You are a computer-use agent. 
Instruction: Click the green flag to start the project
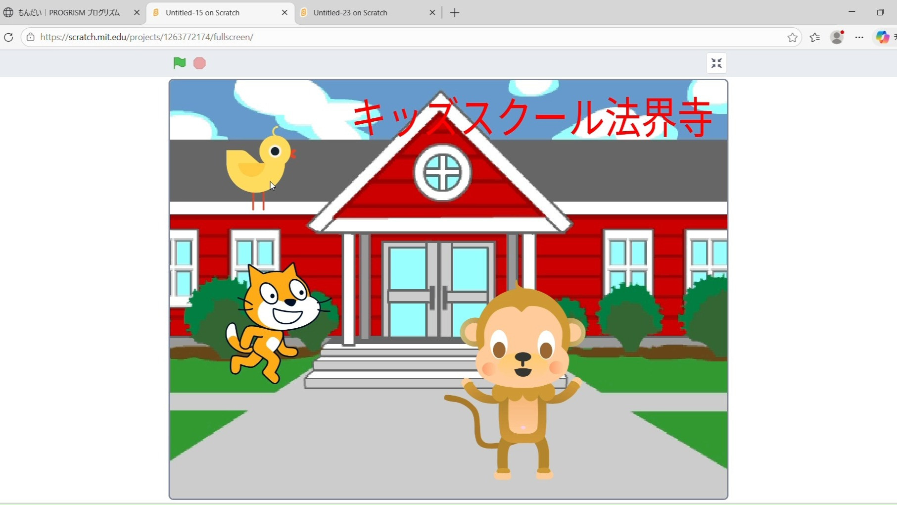pos(180,63)
